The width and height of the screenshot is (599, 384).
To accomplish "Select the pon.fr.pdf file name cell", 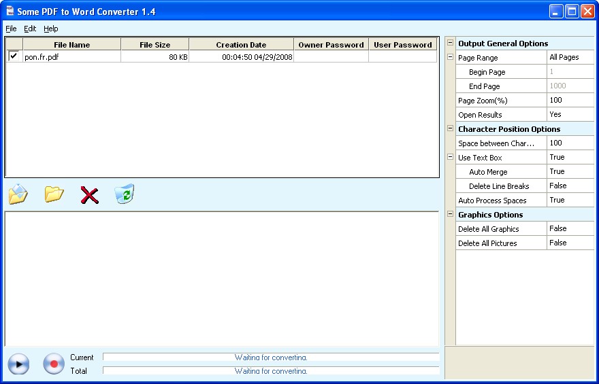I will click(72, 57).
